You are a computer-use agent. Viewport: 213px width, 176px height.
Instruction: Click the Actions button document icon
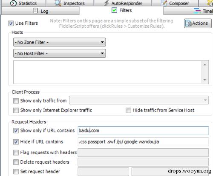coord(189,23)
